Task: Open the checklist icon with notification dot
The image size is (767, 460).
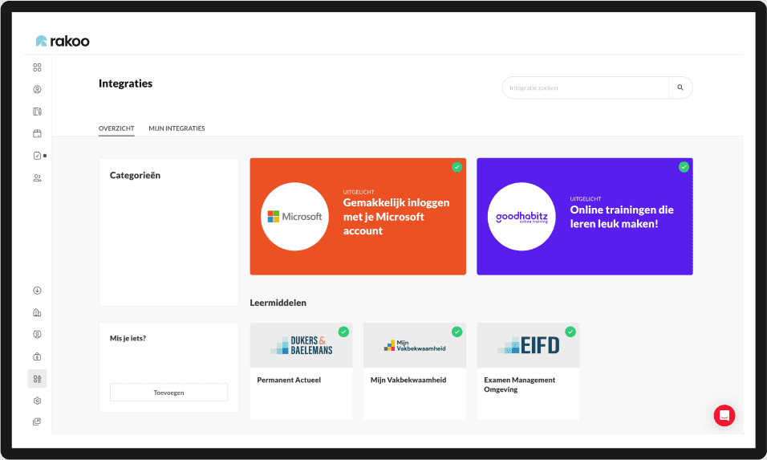Action: [39, 156]
